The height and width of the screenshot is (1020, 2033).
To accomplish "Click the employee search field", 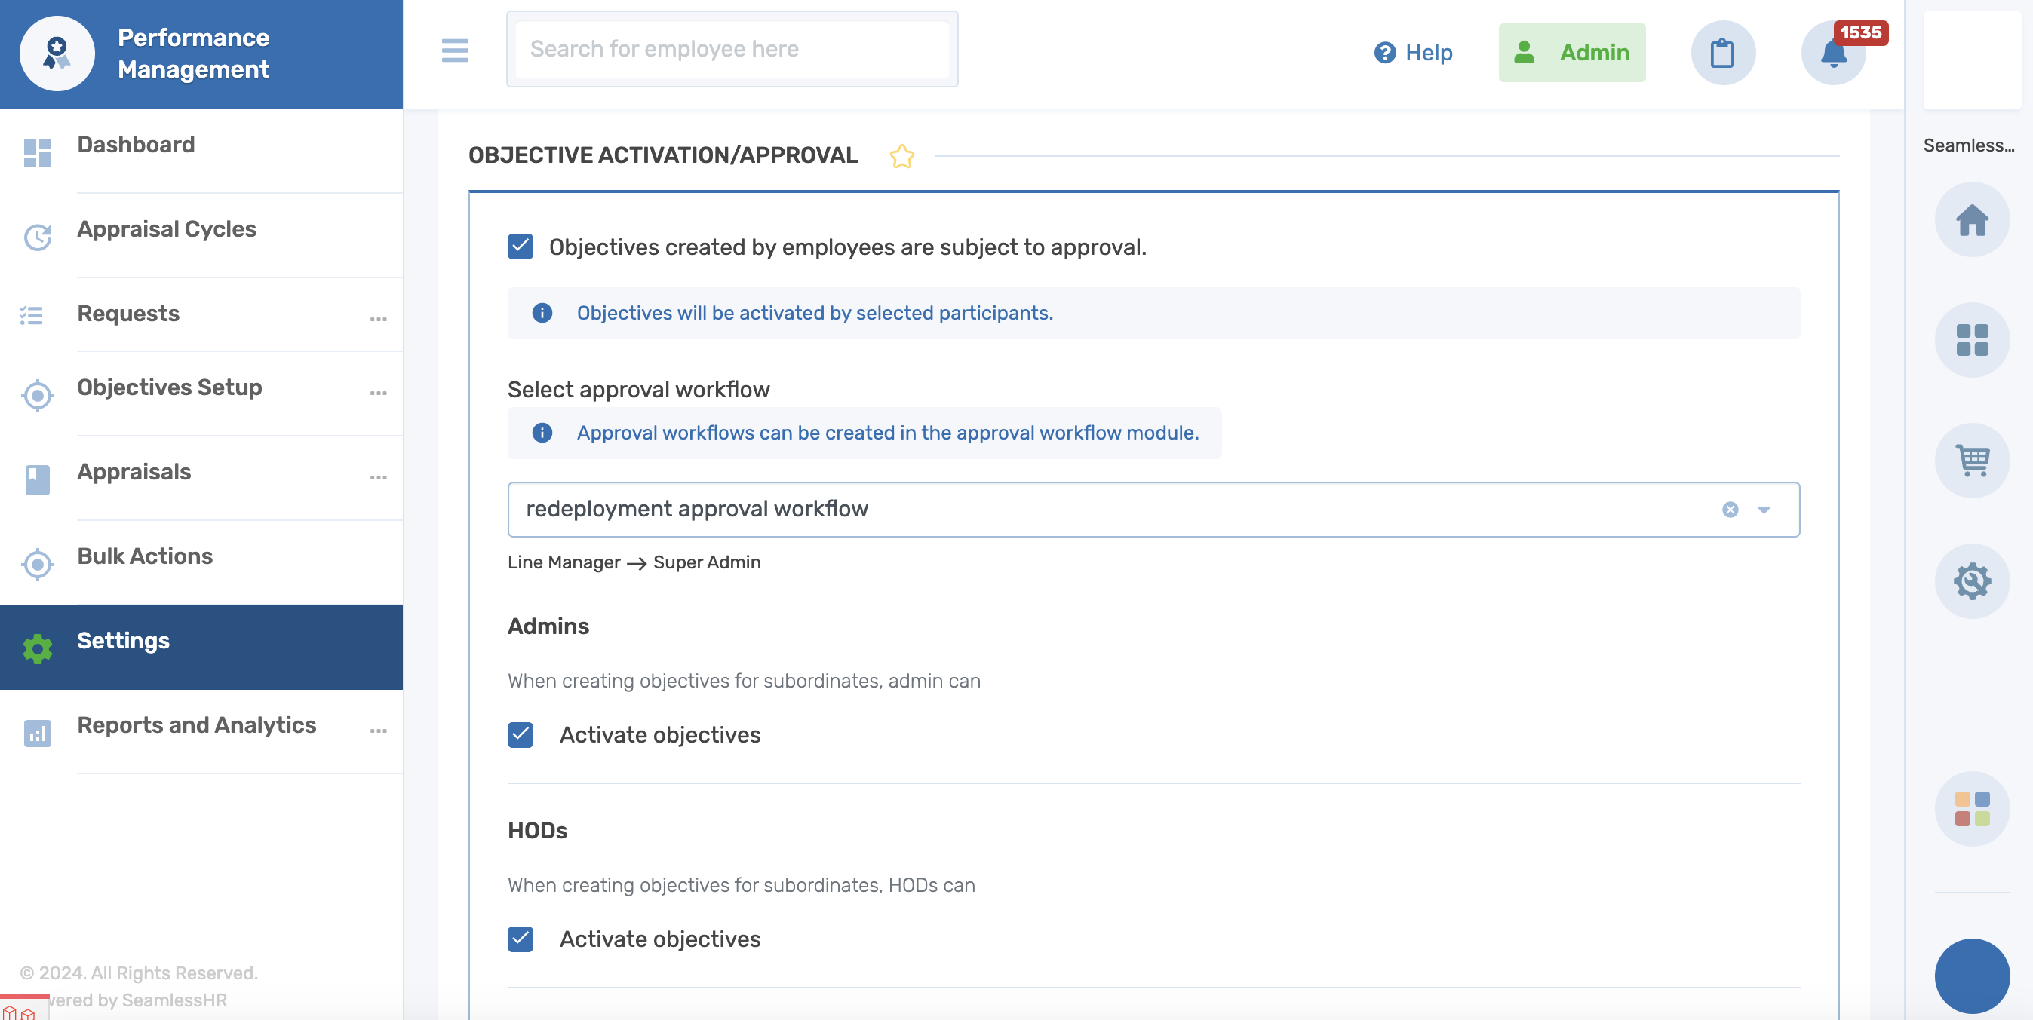I will [x=731, y=49].
